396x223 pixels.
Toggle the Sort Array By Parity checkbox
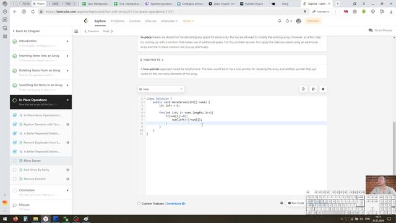15,170
